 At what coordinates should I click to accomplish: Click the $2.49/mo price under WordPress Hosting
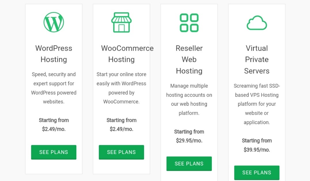(x=54, y=129)
